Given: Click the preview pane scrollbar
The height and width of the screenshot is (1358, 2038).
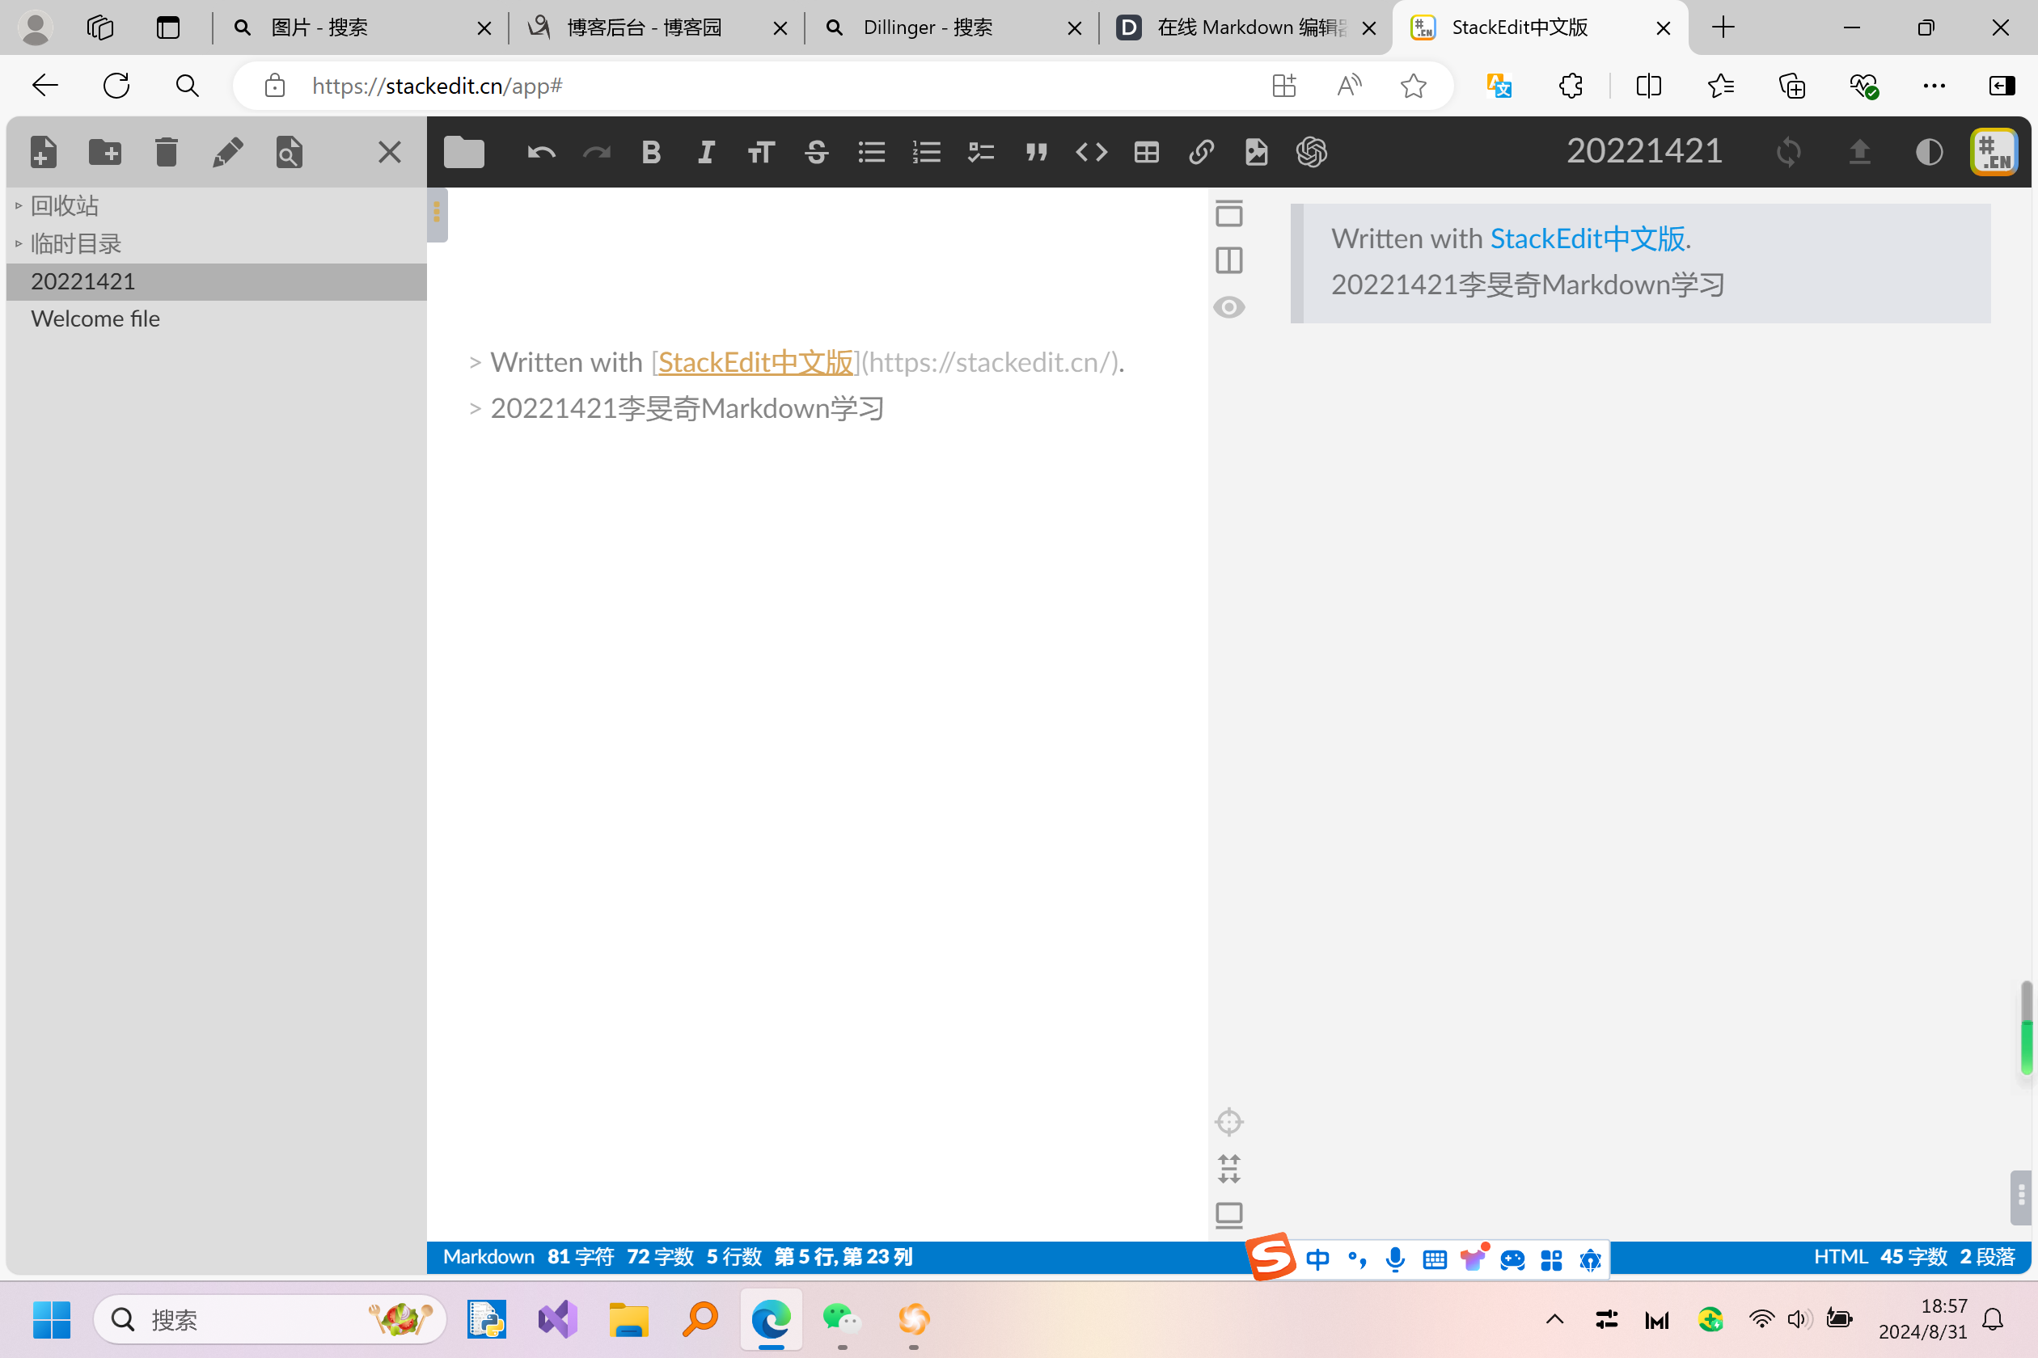Looking at the screenshot, I should tap(2026, 1027).
